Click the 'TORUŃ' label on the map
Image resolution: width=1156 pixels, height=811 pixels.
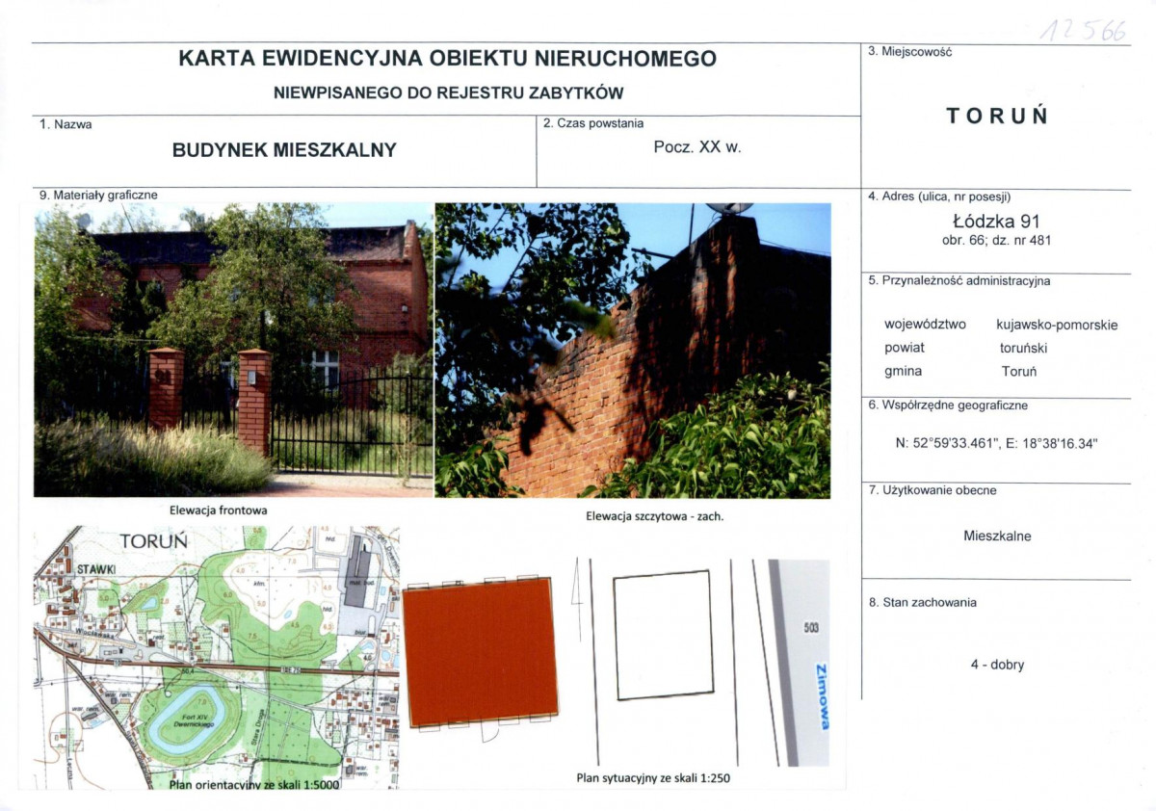[x=154, y=541]
